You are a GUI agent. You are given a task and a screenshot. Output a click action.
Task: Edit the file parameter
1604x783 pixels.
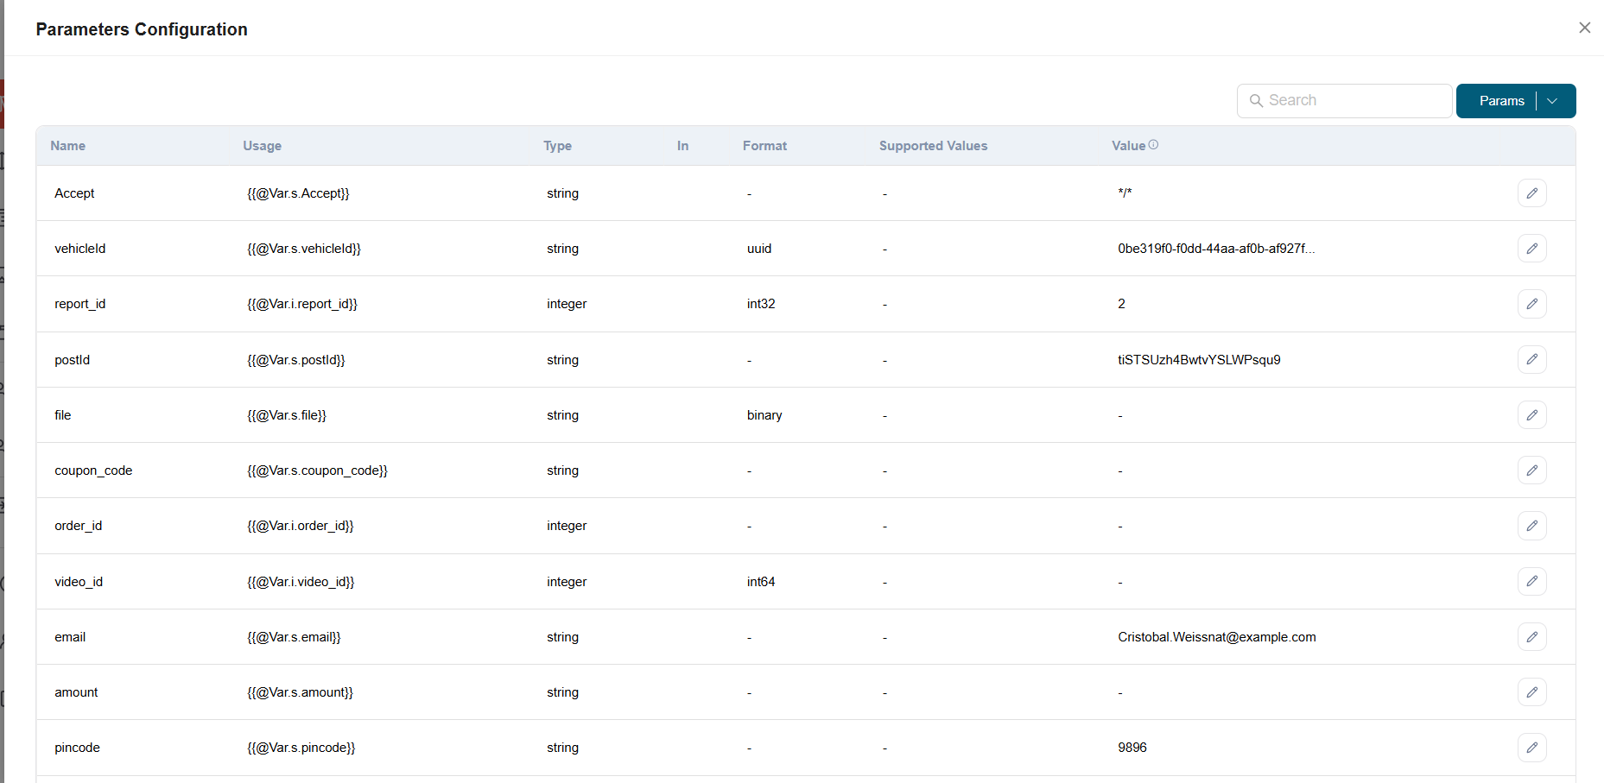click(x=1532, y=414)
